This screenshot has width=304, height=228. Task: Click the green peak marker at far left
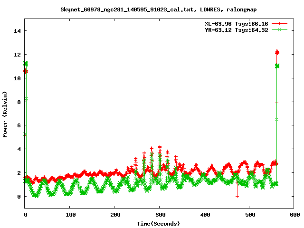click(x=26, y=63)
